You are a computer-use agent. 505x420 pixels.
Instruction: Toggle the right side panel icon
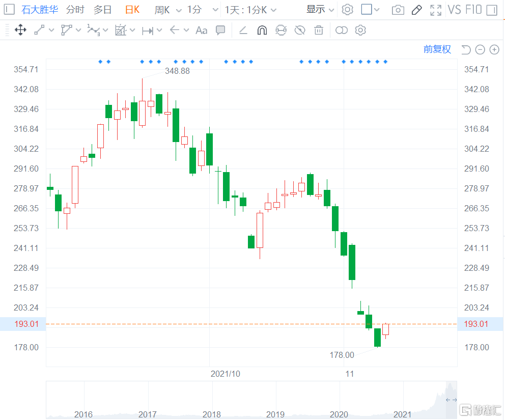point(492,10)
